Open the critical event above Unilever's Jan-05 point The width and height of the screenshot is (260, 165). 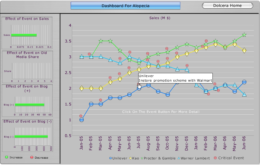tap(81, 116)
